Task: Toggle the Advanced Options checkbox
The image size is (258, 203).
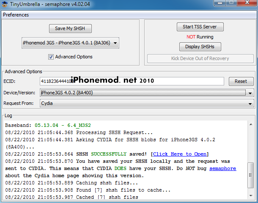Action: pos(51,57)
